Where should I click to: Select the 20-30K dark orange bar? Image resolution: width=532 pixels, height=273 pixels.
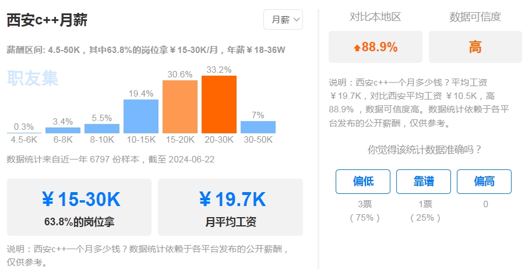coord(219,104)
